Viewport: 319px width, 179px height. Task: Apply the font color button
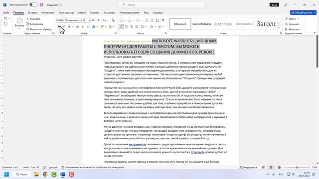coord(110,26)
